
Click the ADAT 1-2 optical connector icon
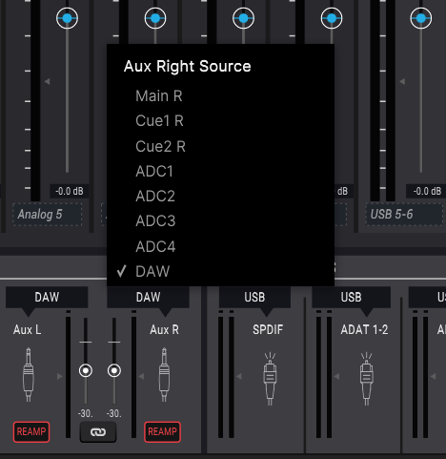tap(366, 379)
